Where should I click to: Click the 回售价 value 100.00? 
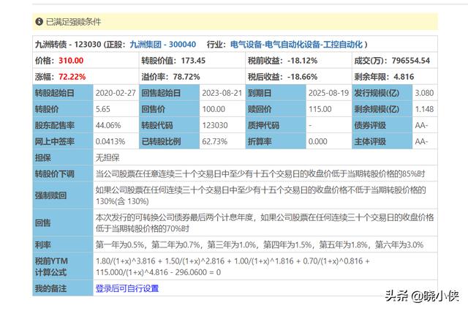tap(214, 109)
